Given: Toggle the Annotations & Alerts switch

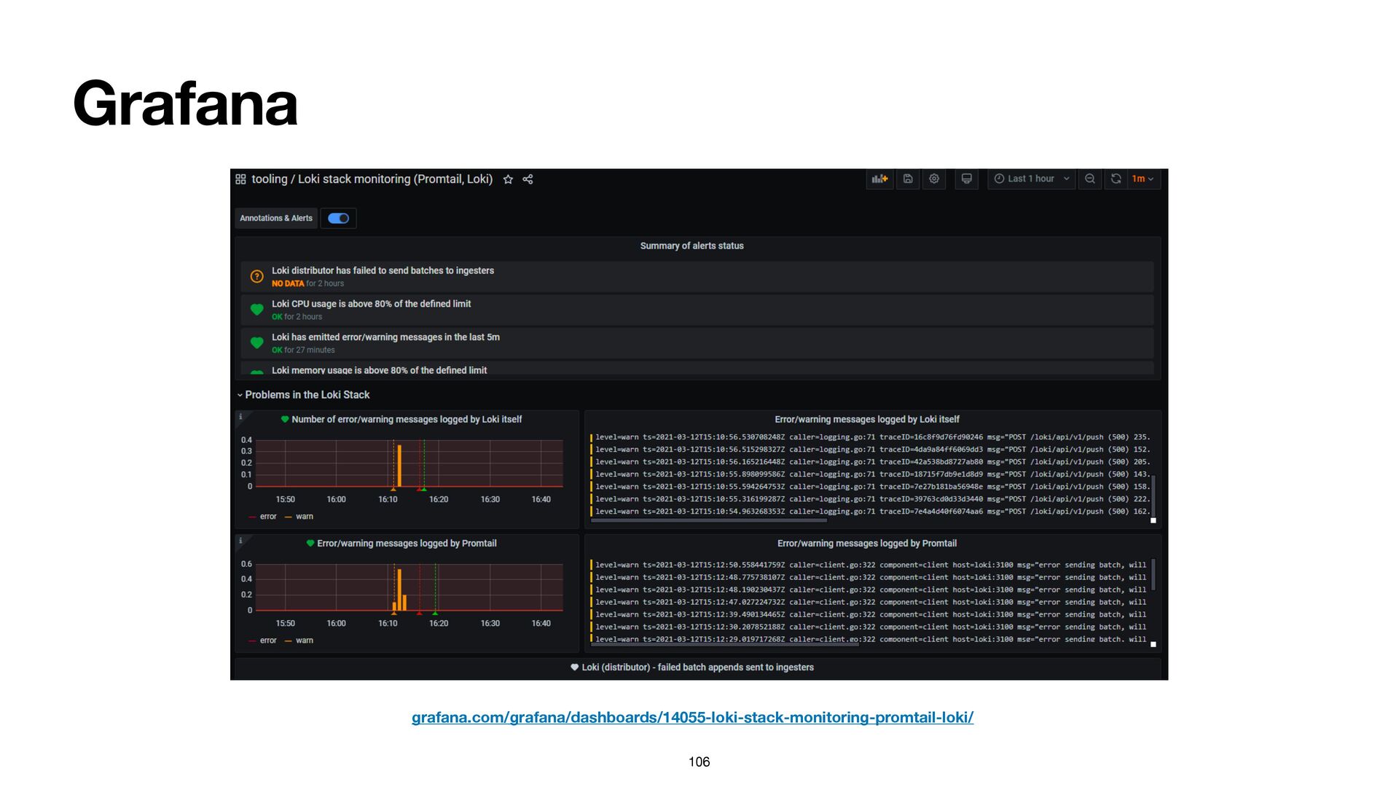Looking at the screenshot, I should click(x=338, y=218).
